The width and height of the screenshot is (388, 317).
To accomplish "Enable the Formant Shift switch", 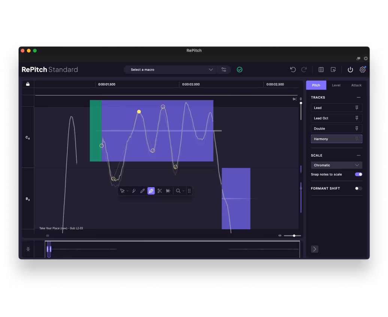I will coord(358,188).
